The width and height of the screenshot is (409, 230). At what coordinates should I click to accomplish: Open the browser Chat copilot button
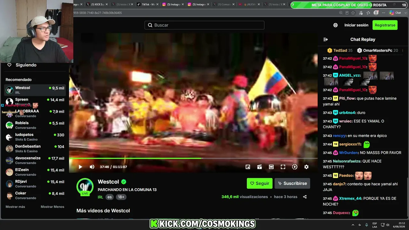tap(395, 13)
